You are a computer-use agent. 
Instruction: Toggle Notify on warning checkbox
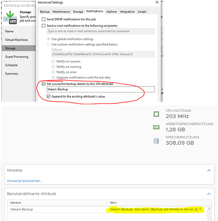(x=53, y=67)
